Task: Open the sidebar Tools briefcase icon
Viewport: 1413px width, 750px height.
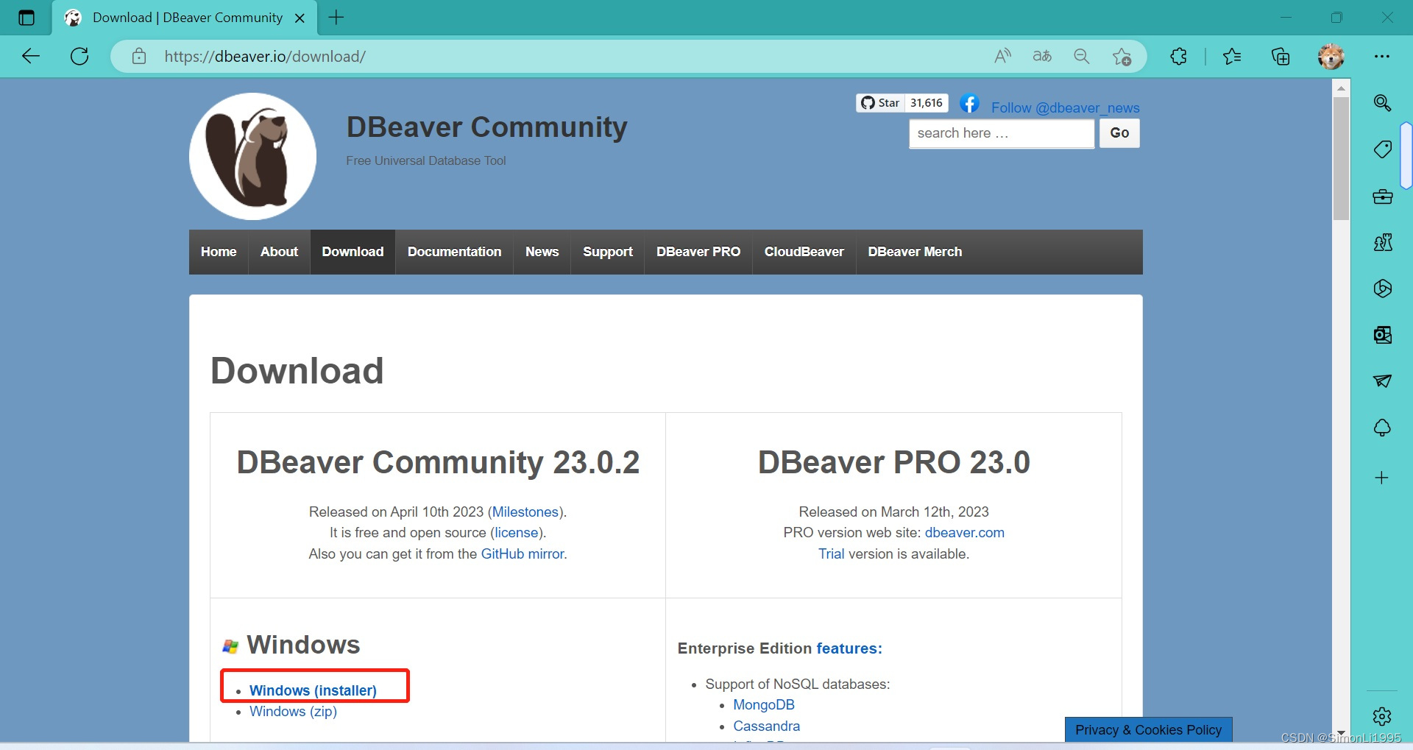Action: click(x=1382, y=197)
